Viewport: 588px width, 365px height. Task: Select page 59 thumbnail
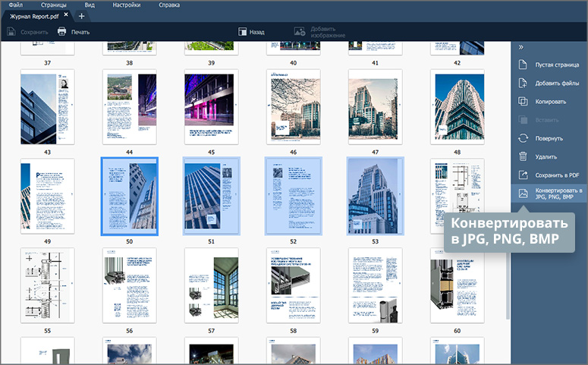coord(375,285)
